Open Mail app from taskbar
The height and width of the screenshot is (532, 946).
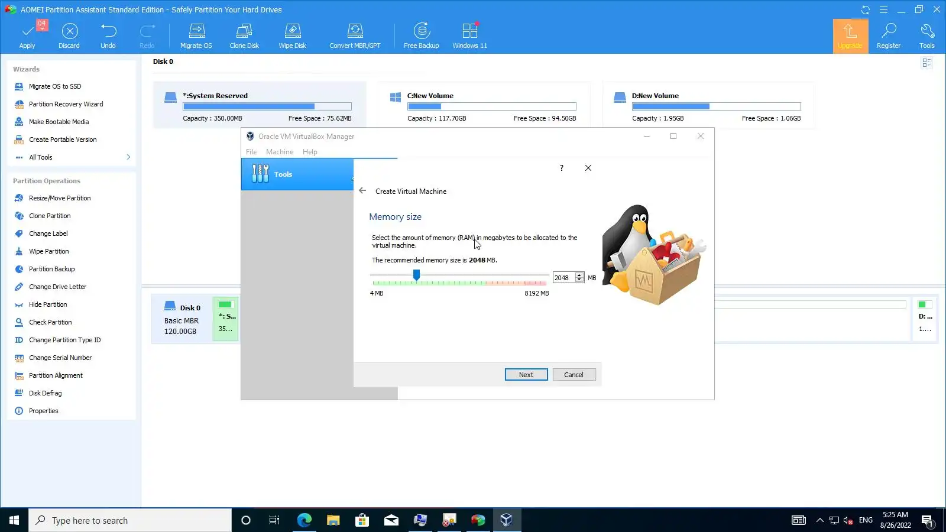point(391,520)
